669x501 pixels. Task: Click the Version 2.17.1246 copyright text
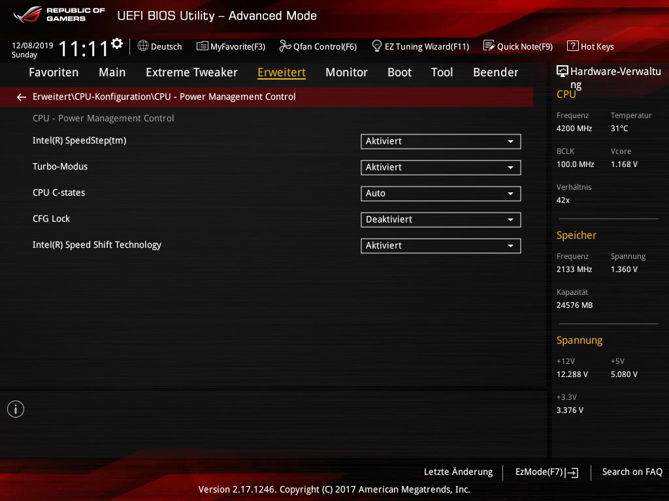334,489
